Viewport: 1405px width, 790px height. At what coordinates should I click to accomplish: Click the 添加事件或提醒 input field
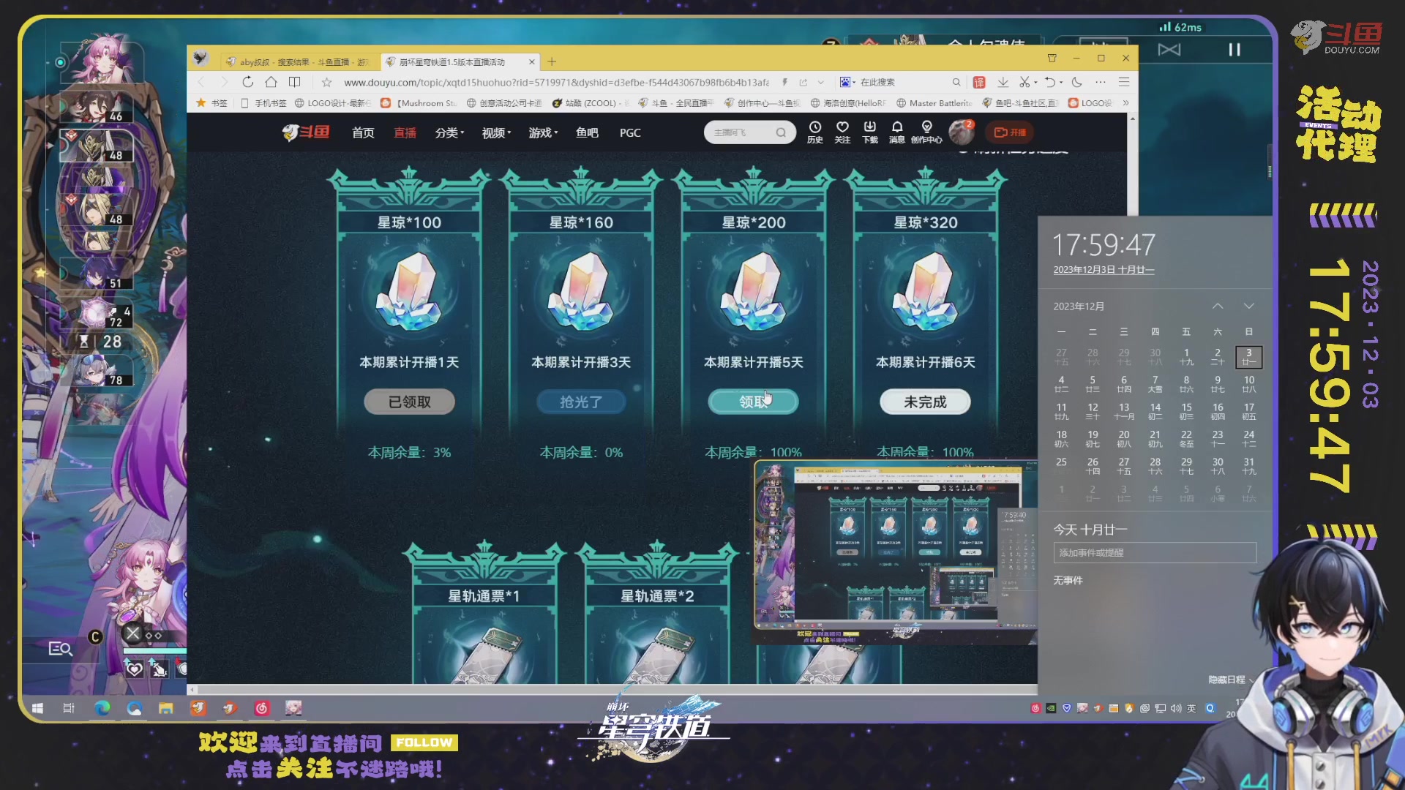pos(1155,553)
